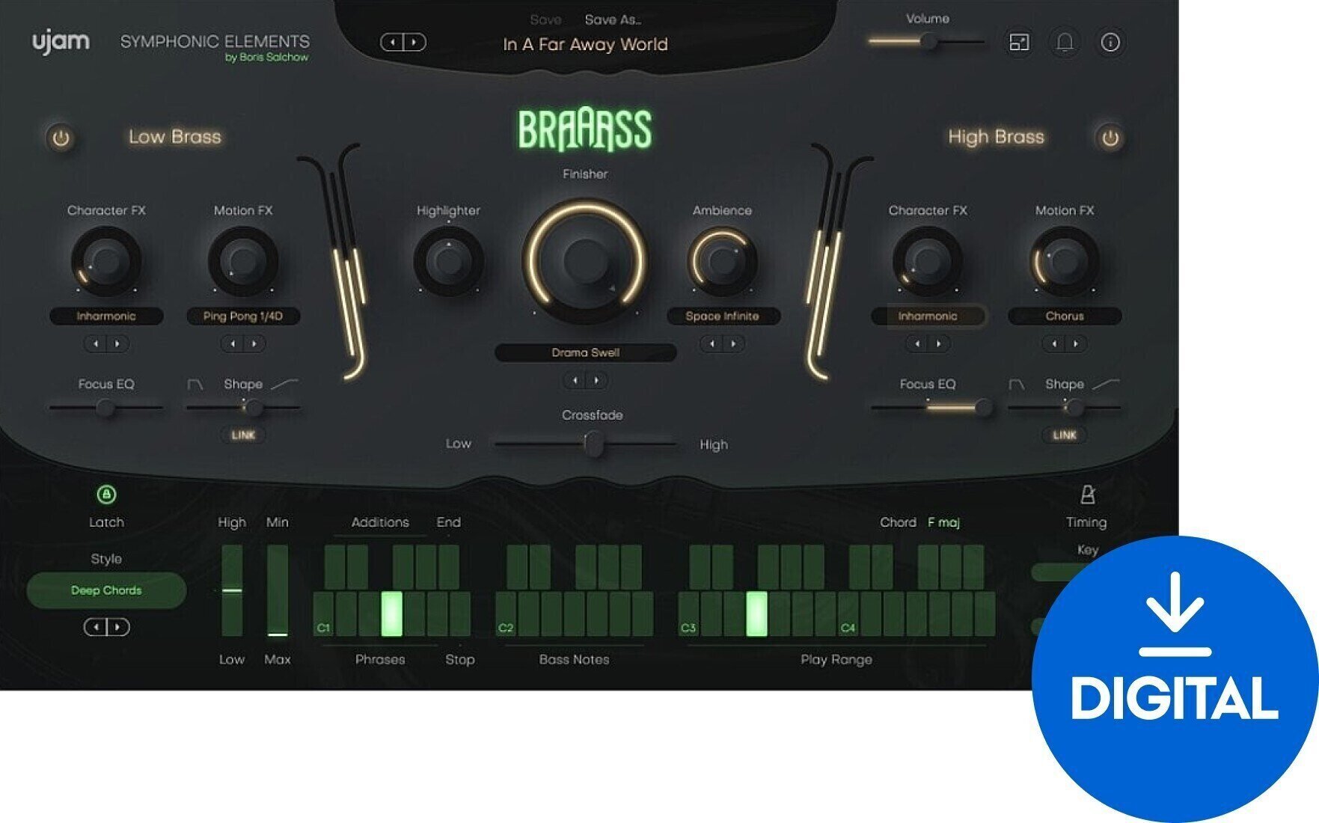The image size is (1319, 823).
Task: Select next Low Brass Motion FX type
Action: [x=254, y=344]
